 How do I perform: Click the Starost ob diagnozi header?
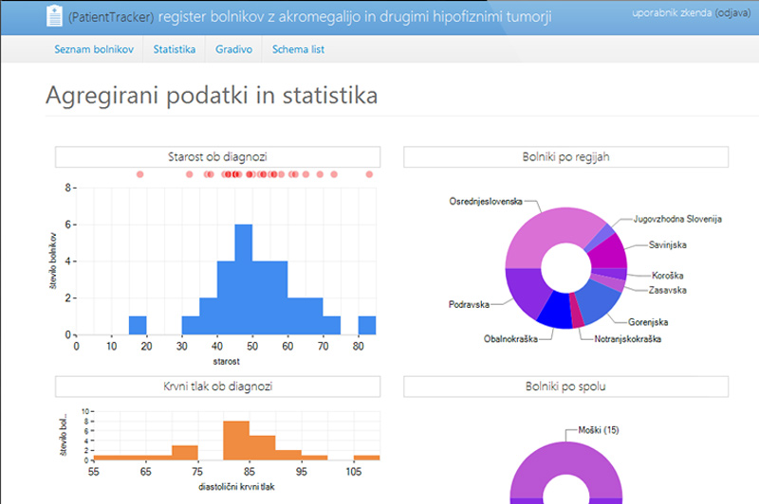click(218, 157)
